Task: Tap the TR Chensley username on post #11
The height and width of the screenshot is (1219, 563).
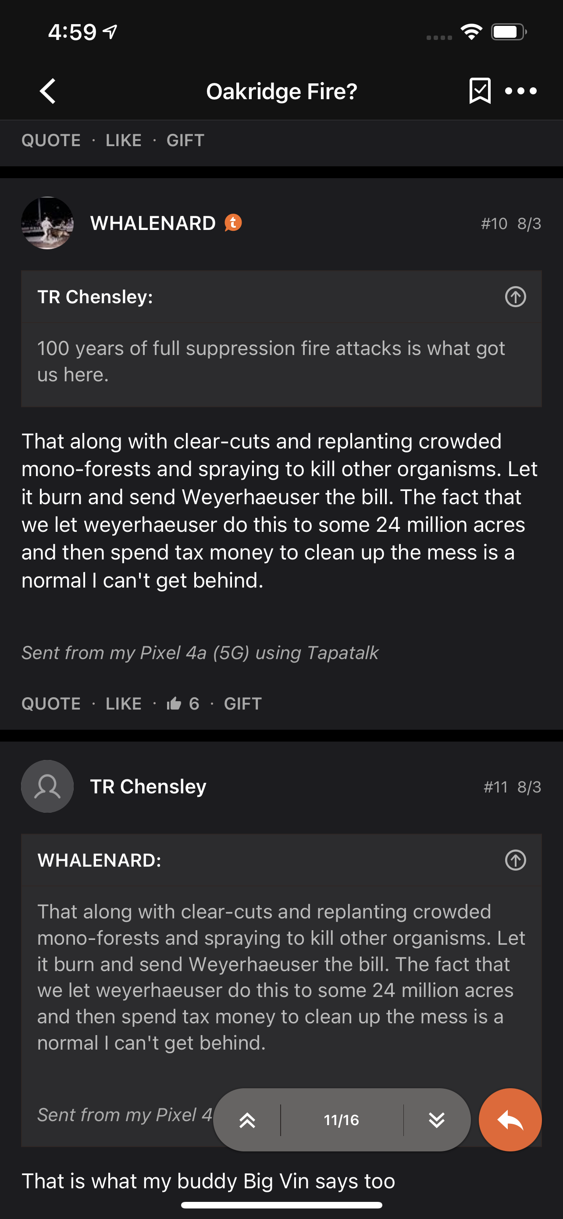Action: [x=148, y=786]
